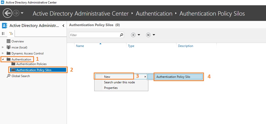
Task: Click Authentication Policy Silos breadcrumb
Action: click(x=212, y=14)
